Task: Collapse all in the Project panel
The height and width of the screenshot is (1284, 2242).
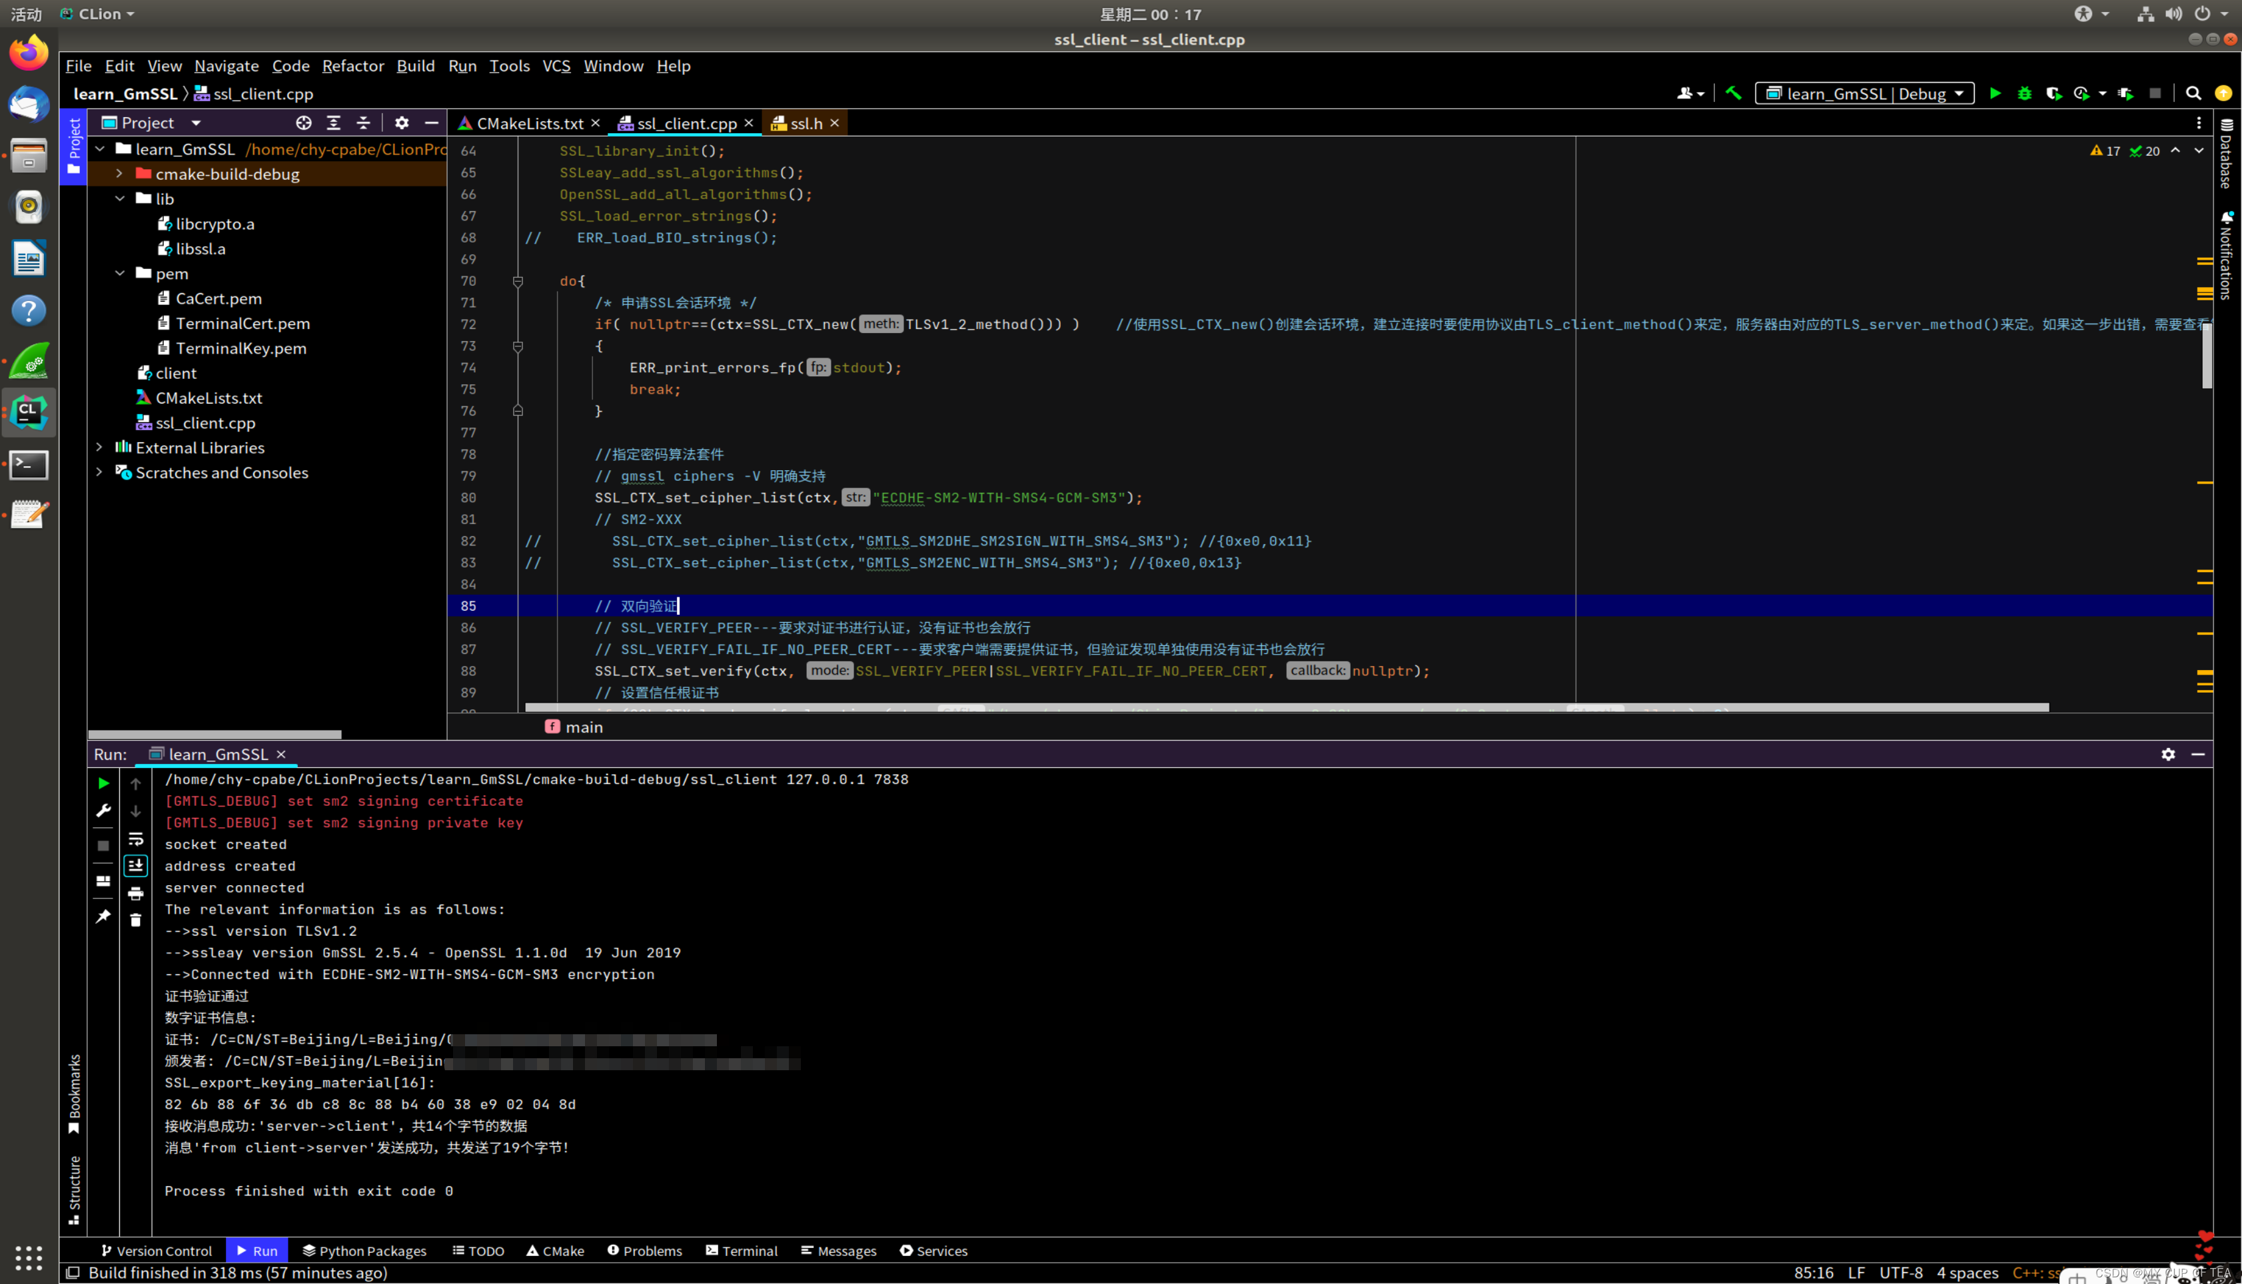Action: [x=362, y=123]
